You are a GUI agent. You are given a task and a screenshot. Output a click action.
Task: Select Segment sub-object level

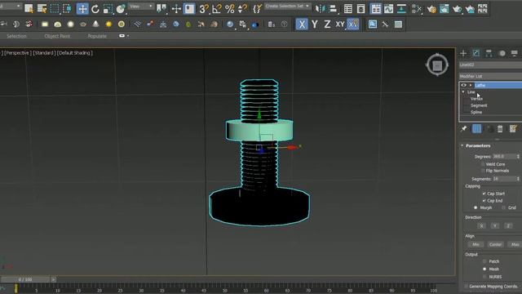click(x=479, y=105)
